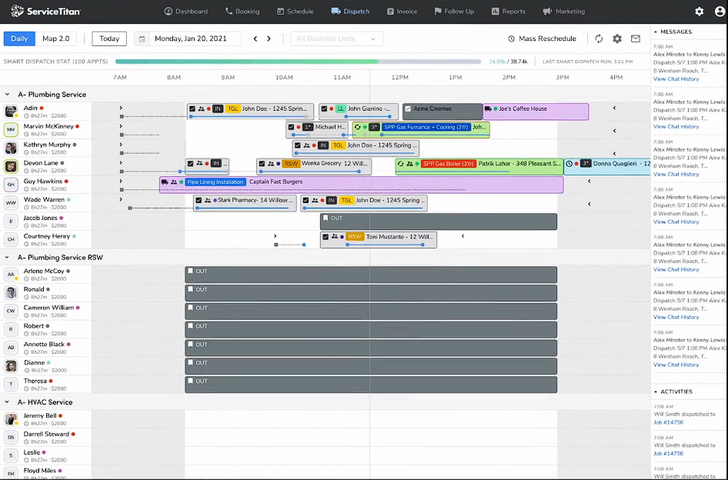
Task: Toggle checkbox on John Gianino job
Action: point(324,108)
